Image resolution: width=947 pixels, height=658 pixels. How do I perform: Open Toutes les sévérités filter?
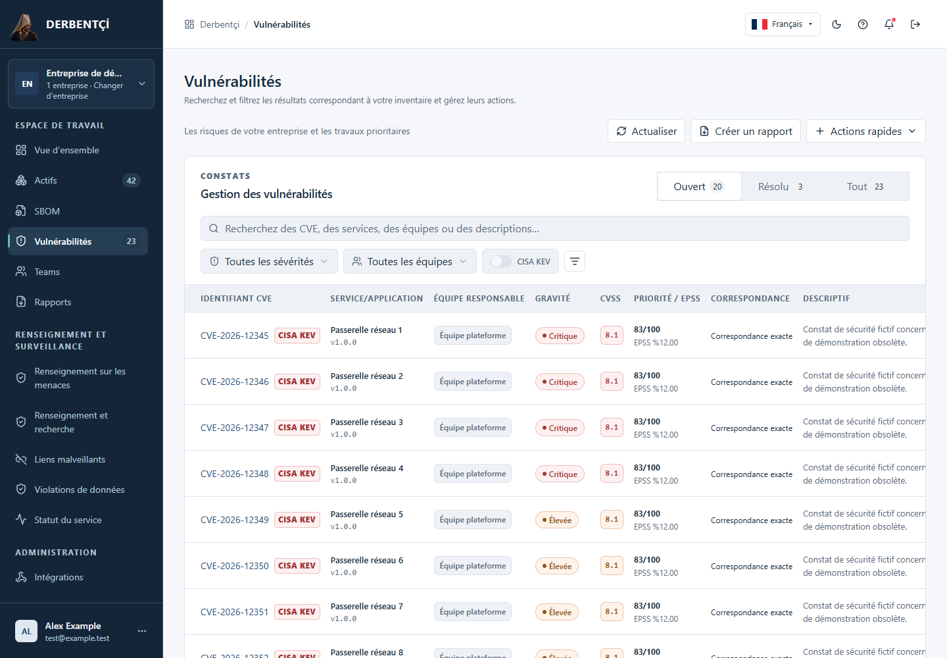[x=269, y=261]
